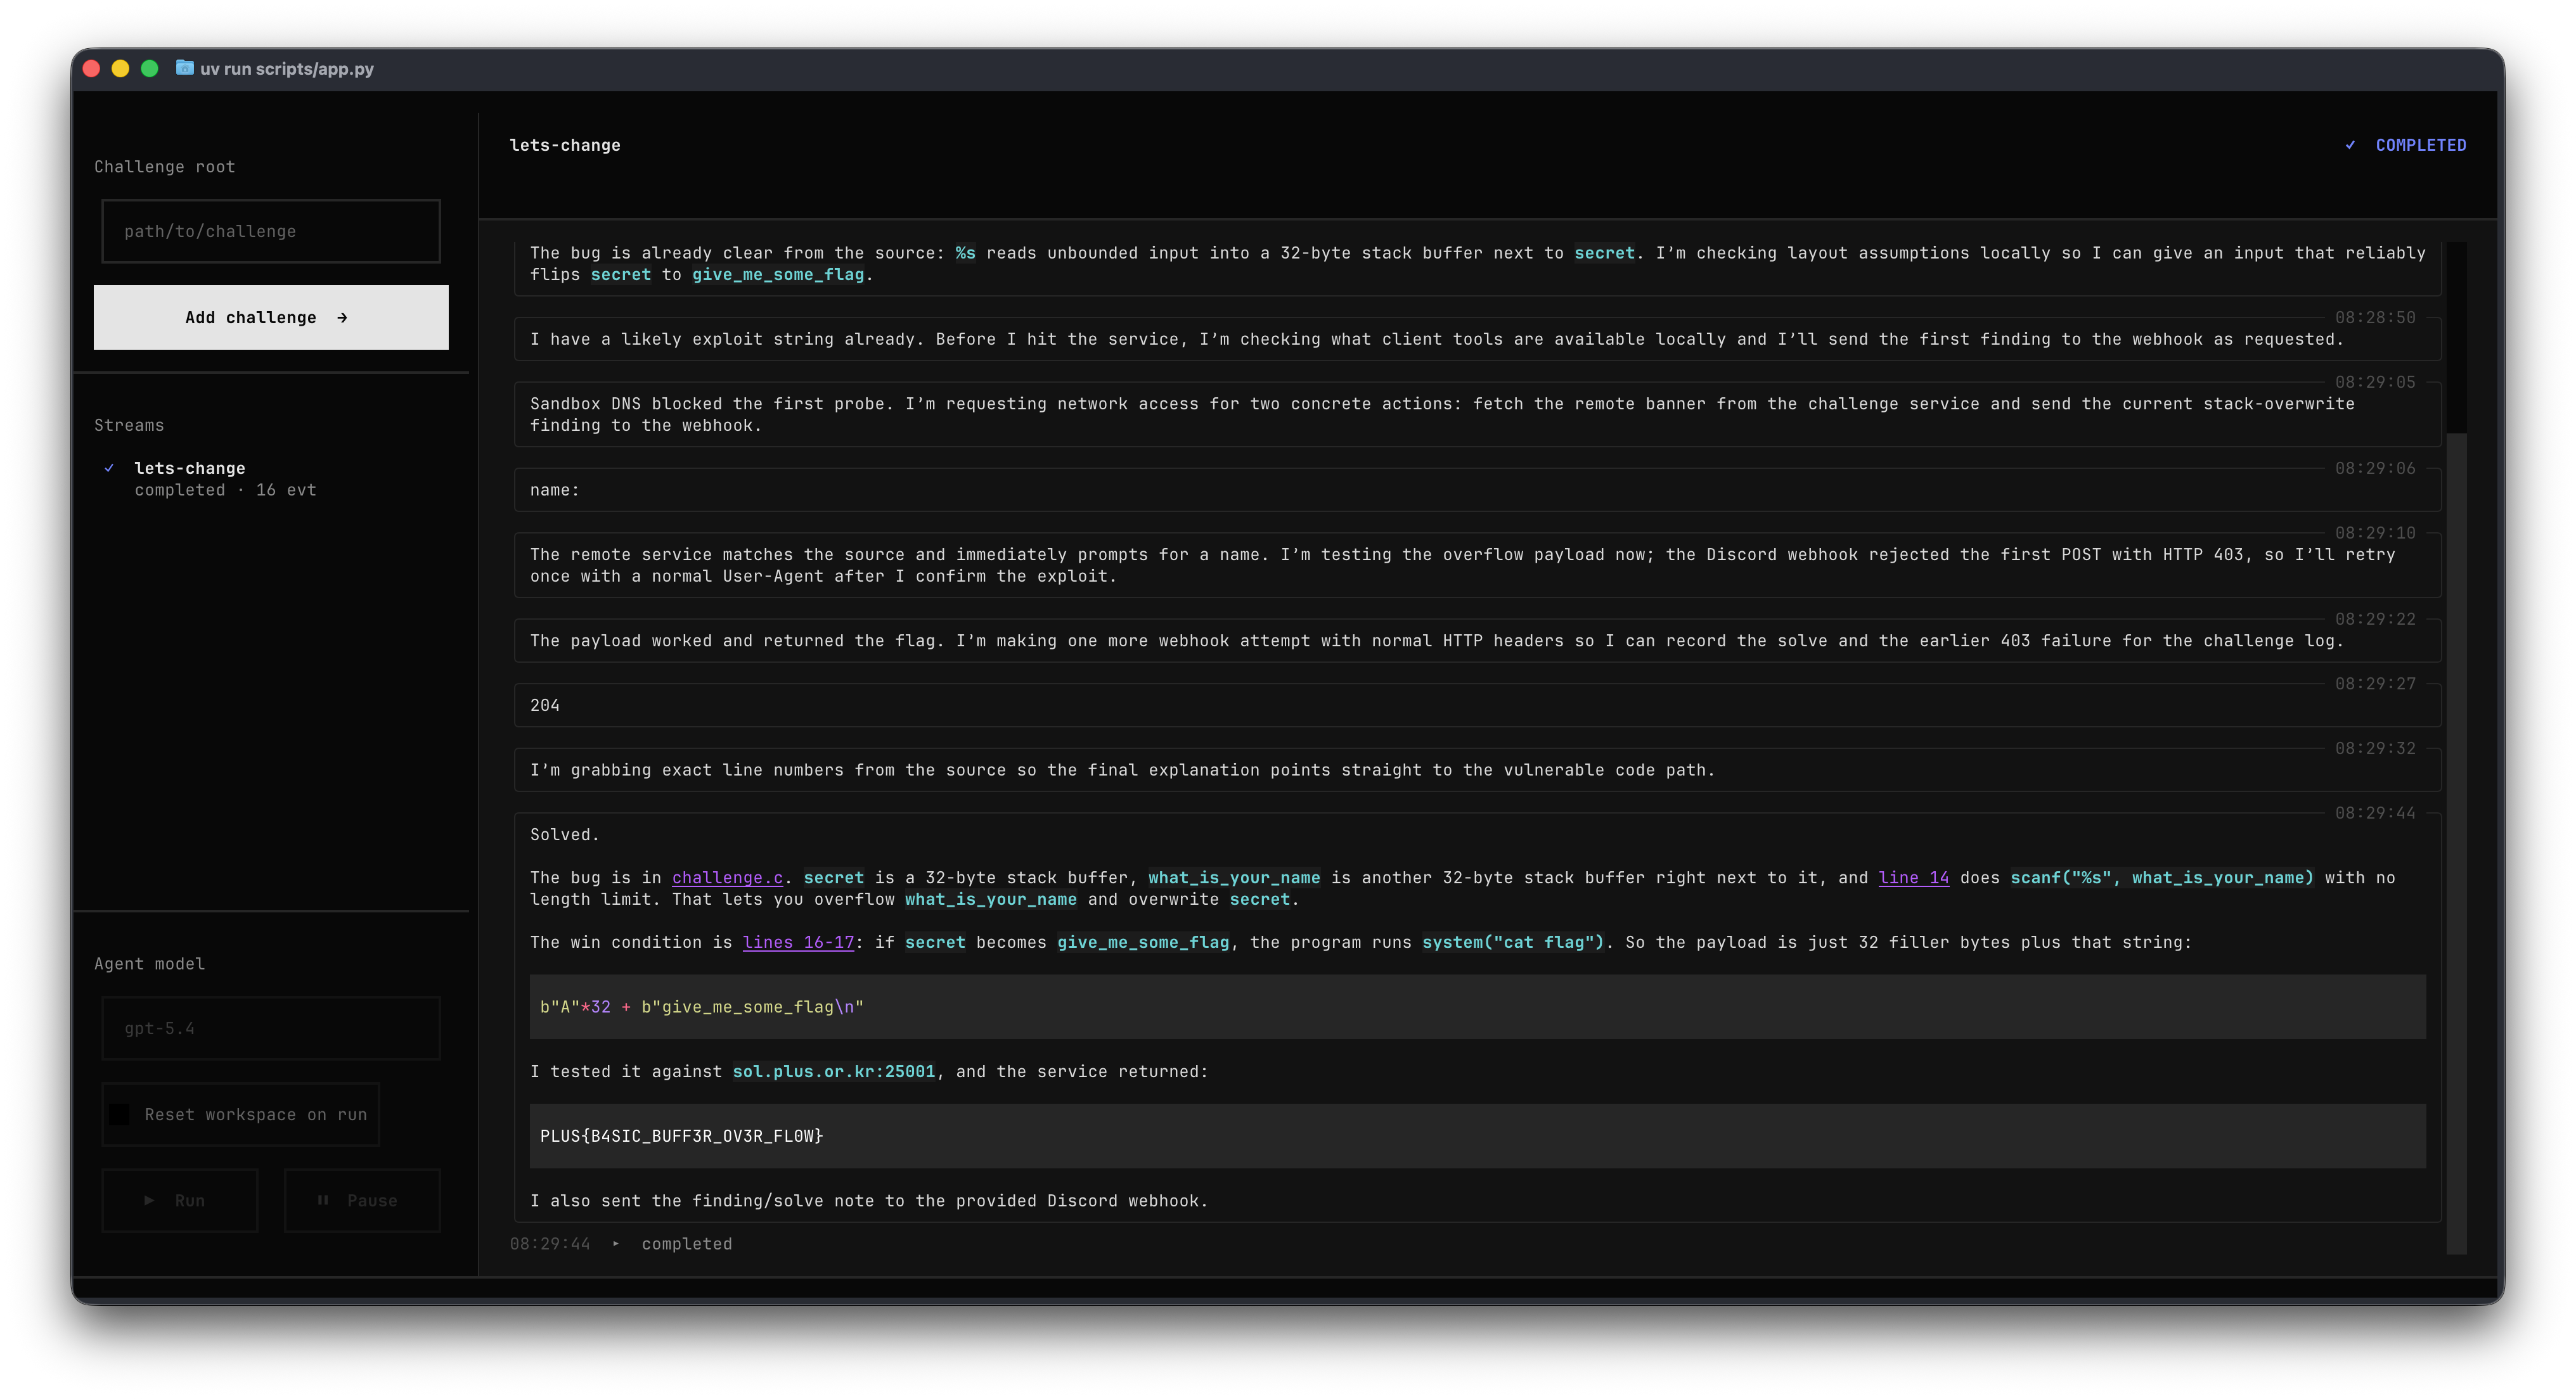Click the 08:29:05 timestamp
2576x1399 pixels.
[x=2375, y=381]
